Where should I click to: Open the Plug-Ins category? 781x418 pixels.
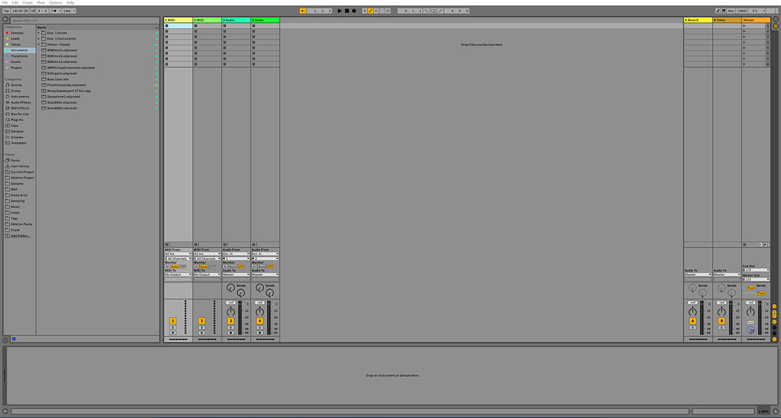[x=18, y=120]
